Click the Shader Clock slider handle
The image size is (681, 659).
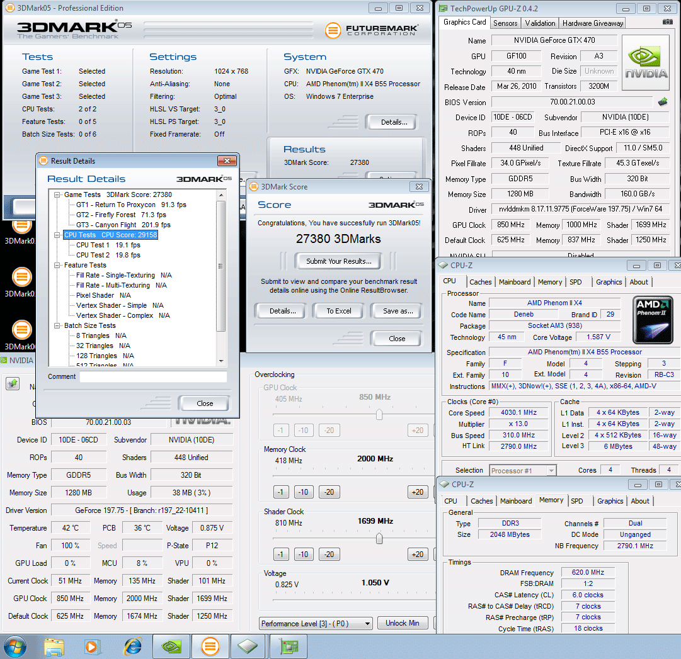[x=379, y=538]
